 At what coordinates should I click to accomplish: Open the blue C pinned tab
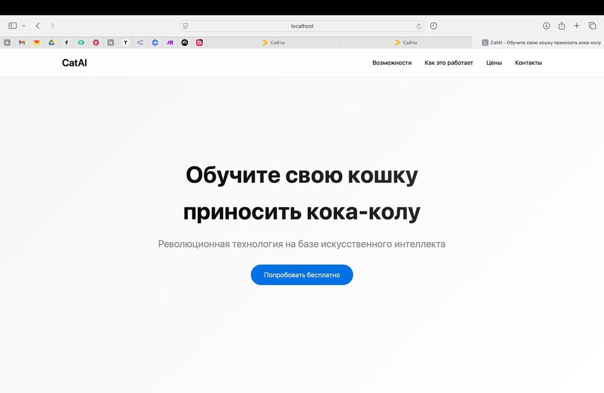coord(155,43)
